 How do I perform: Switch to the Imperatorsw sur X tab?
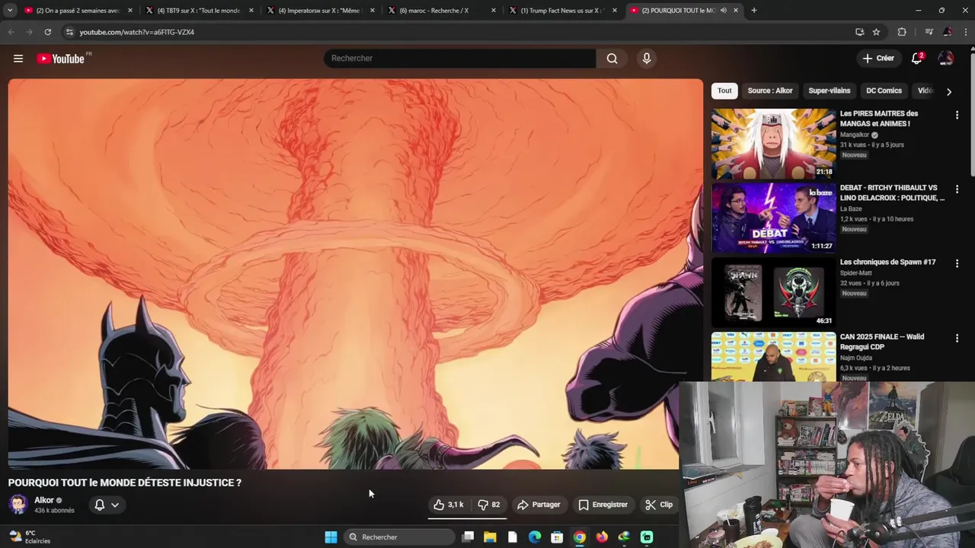tap(318, 11)
